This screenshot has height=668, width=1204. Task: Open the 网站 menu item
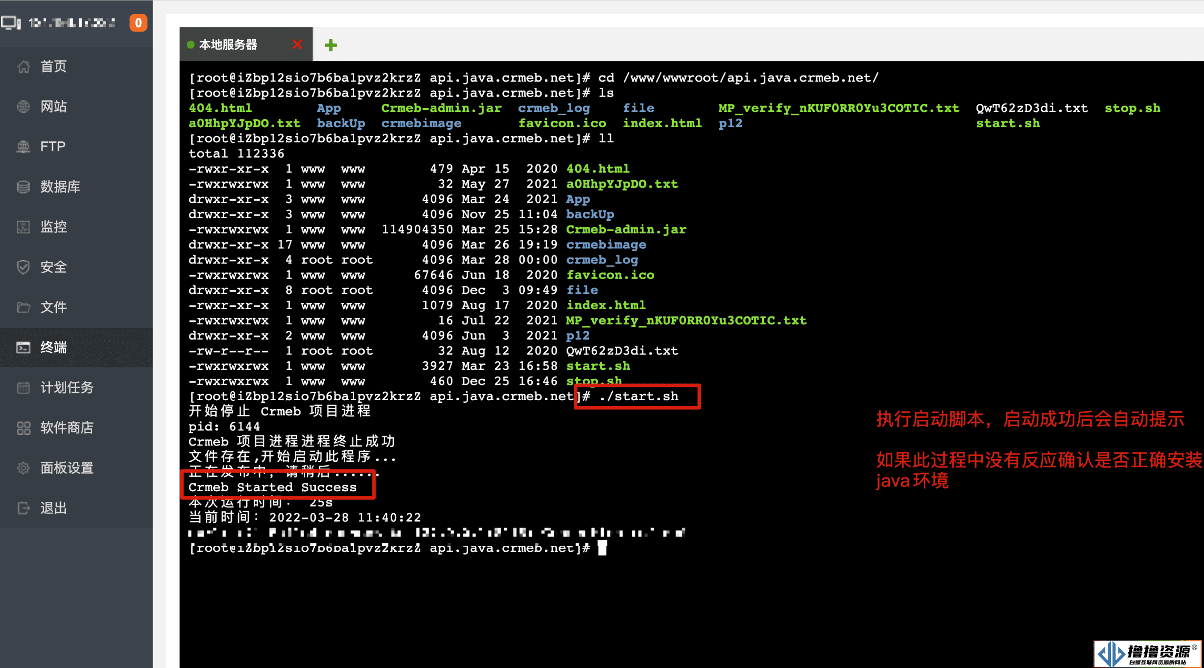click(76, 106)
